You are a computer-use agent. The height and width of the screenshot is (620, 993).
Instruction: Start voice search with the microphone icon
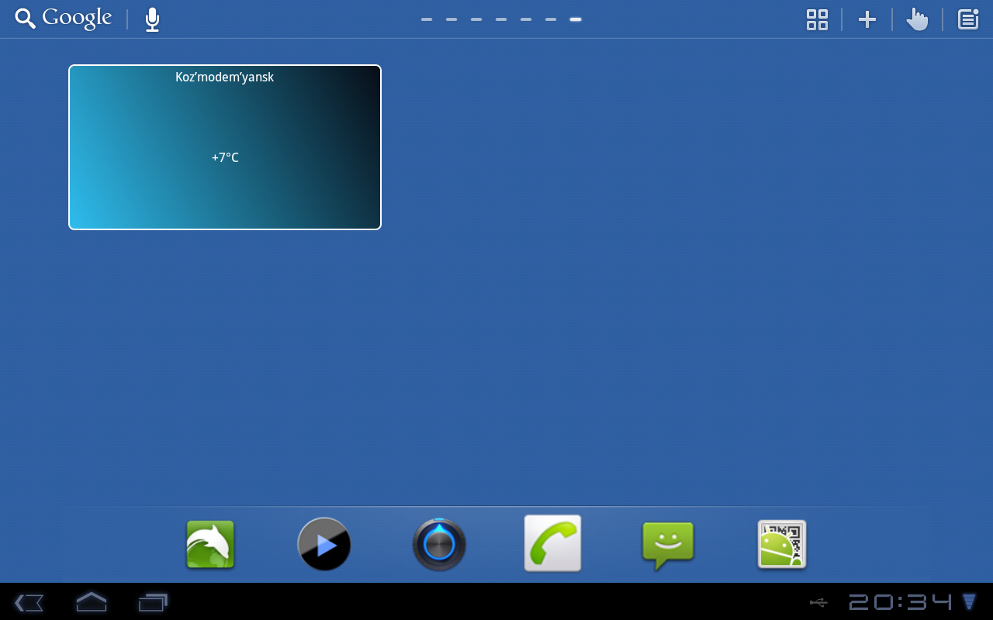153,19
